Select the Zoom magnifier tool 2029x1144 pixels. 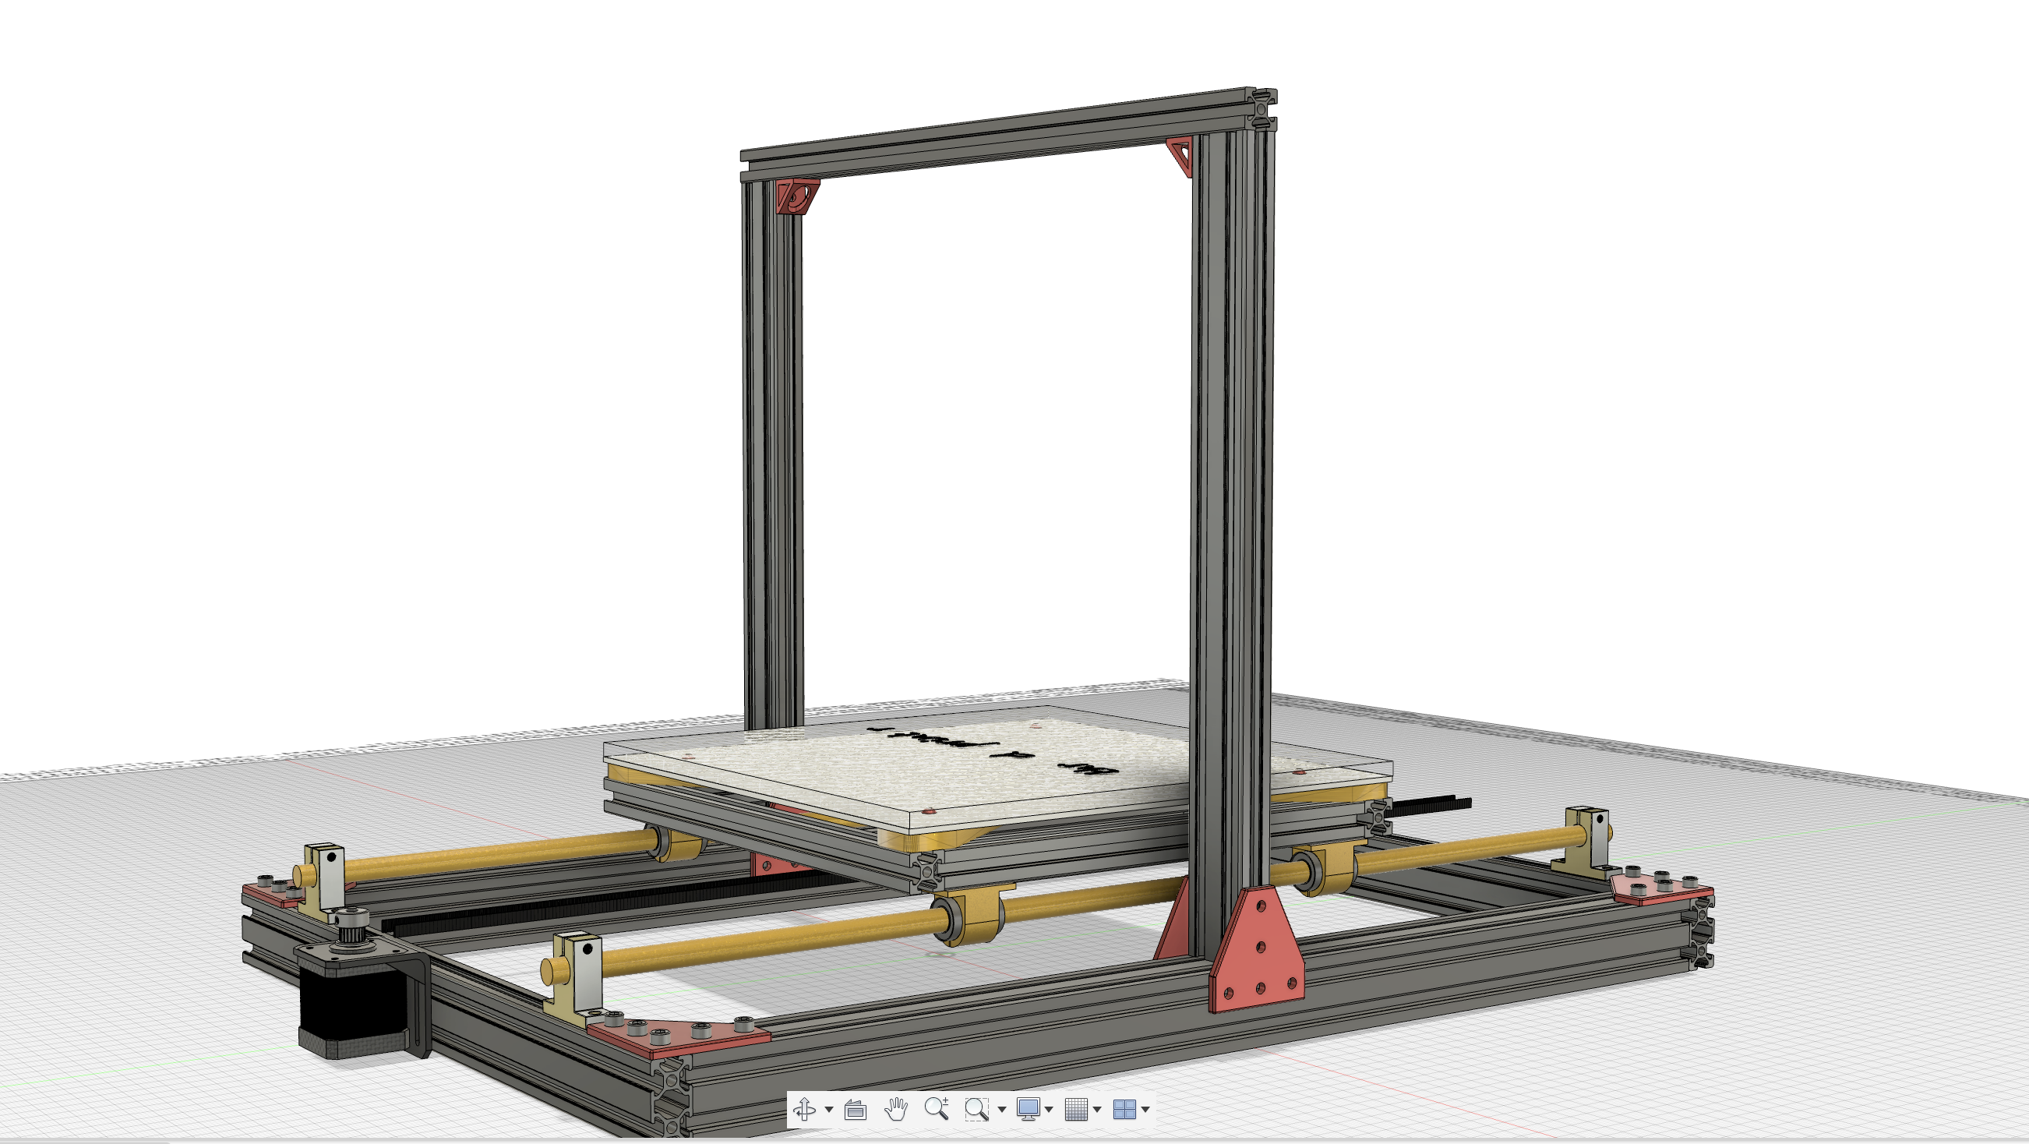[936, 1110]
